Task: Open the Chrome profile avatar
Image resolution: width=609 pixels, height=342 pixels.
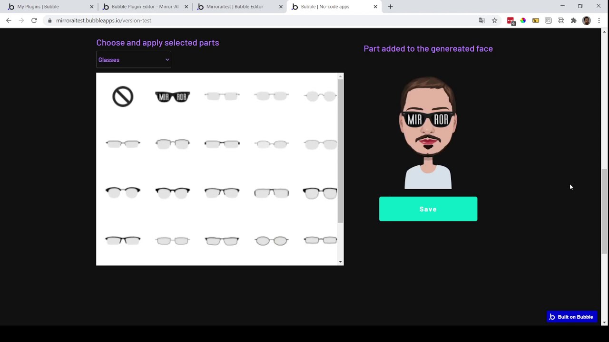Action: [587, 20]
